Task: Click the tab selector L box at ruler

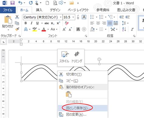Action: (4, 42)
